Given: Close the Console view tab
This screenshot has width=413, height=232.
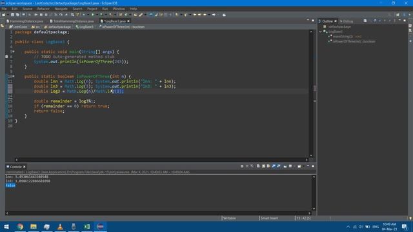Looking at the screenshot, I should 25,167.
